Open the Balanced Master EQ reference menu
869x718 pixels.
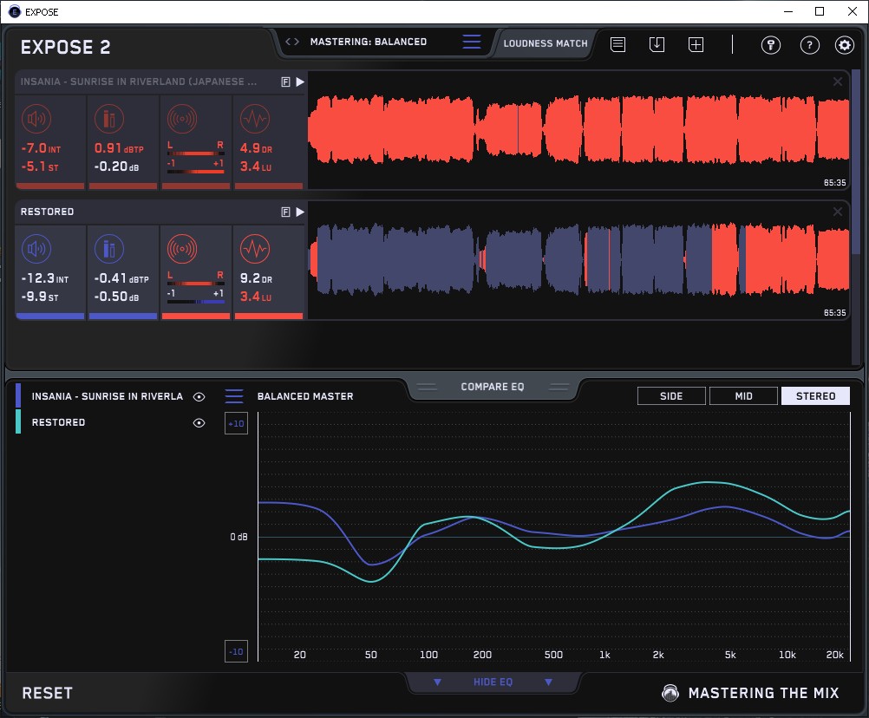pos(234,396)
